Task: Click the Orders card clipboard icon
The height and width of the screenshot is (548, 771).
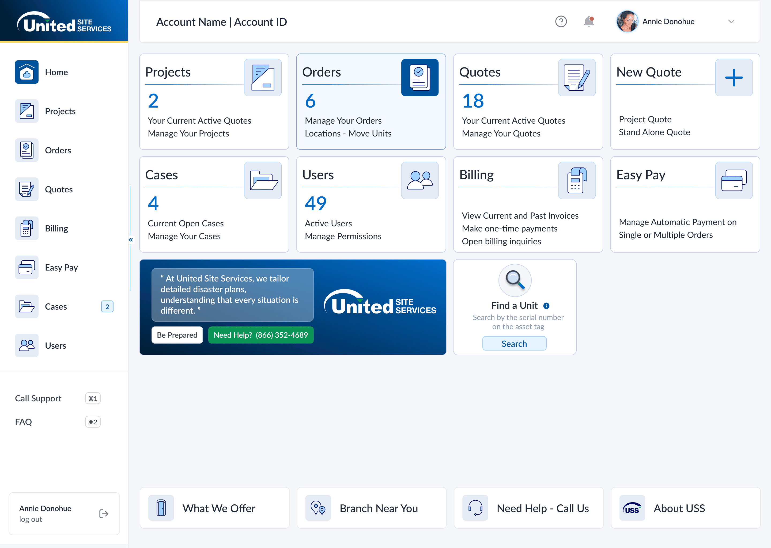Action: click(x=419, y=78)
